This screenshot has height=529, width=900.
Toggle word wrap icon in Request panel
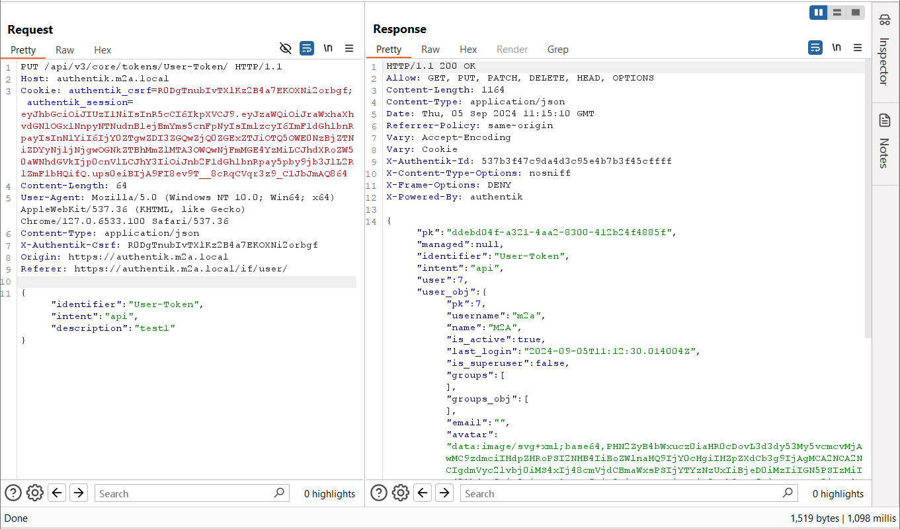point(307,48)
